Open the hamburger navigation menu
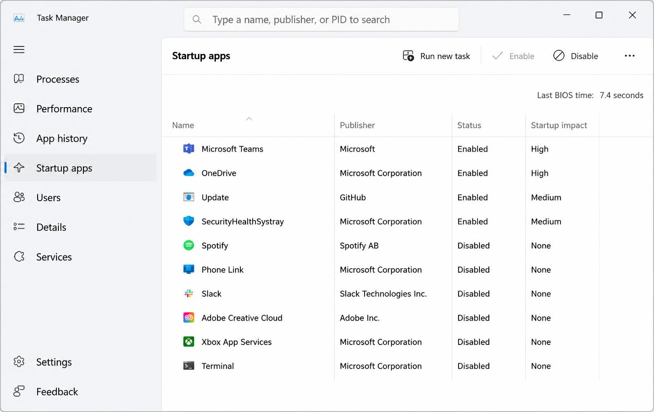The image size is (654, 412). click(x=19, y=50)
